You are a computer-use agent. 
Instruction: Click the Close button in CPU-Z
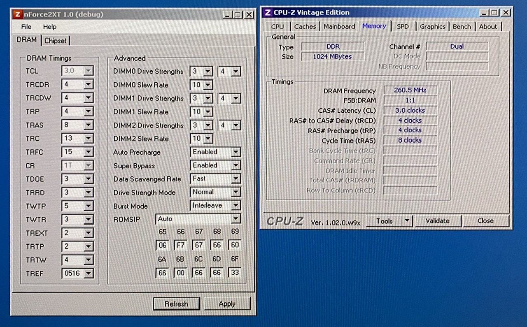click(485, 221)
